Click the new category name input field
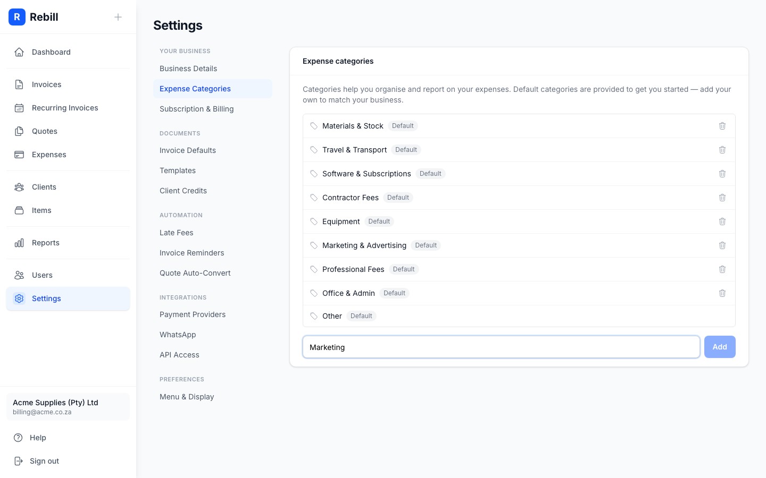Screen dimensions: 766x478 tap(501, 347)
